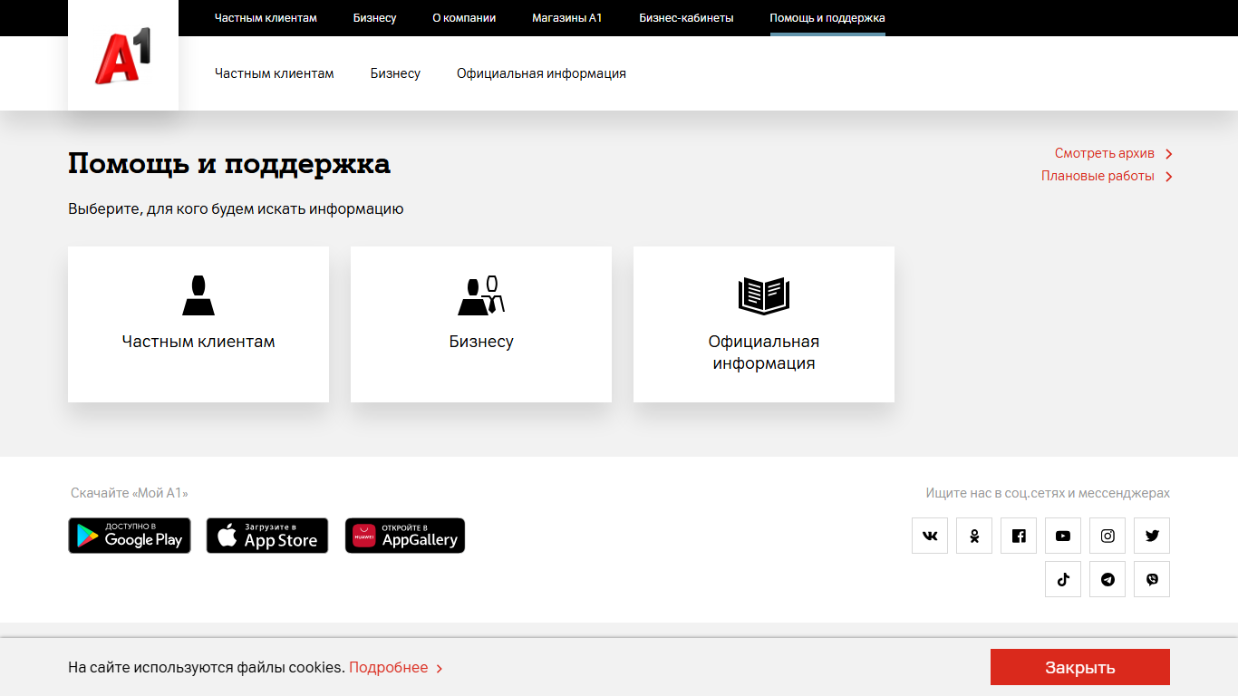1238x696 pixels.
Task: Download app via AppGallery badge
Action: [x=405, y=536]
